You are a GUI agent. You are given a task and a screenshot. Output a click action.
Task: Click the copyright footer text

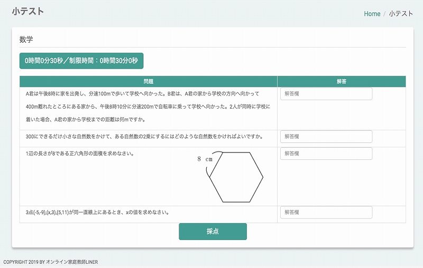(50, 262)
